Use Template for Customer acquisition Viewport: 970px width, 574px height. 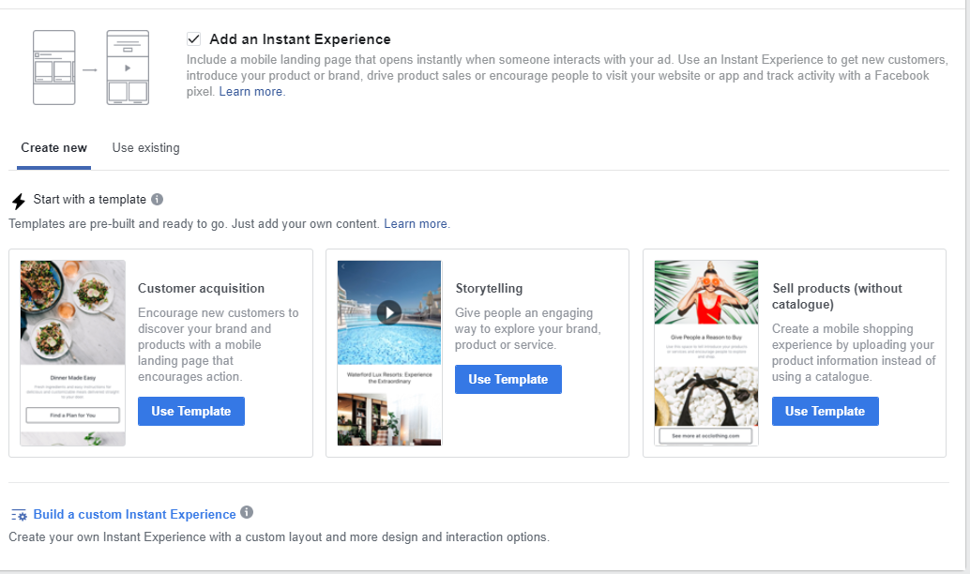pos(190,411)
